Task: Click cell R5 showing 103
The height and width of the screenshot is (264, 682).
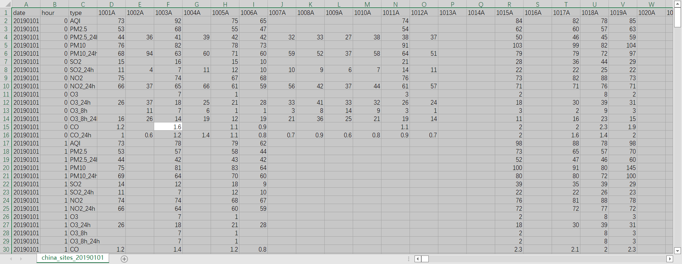Action: click(509, 45)
